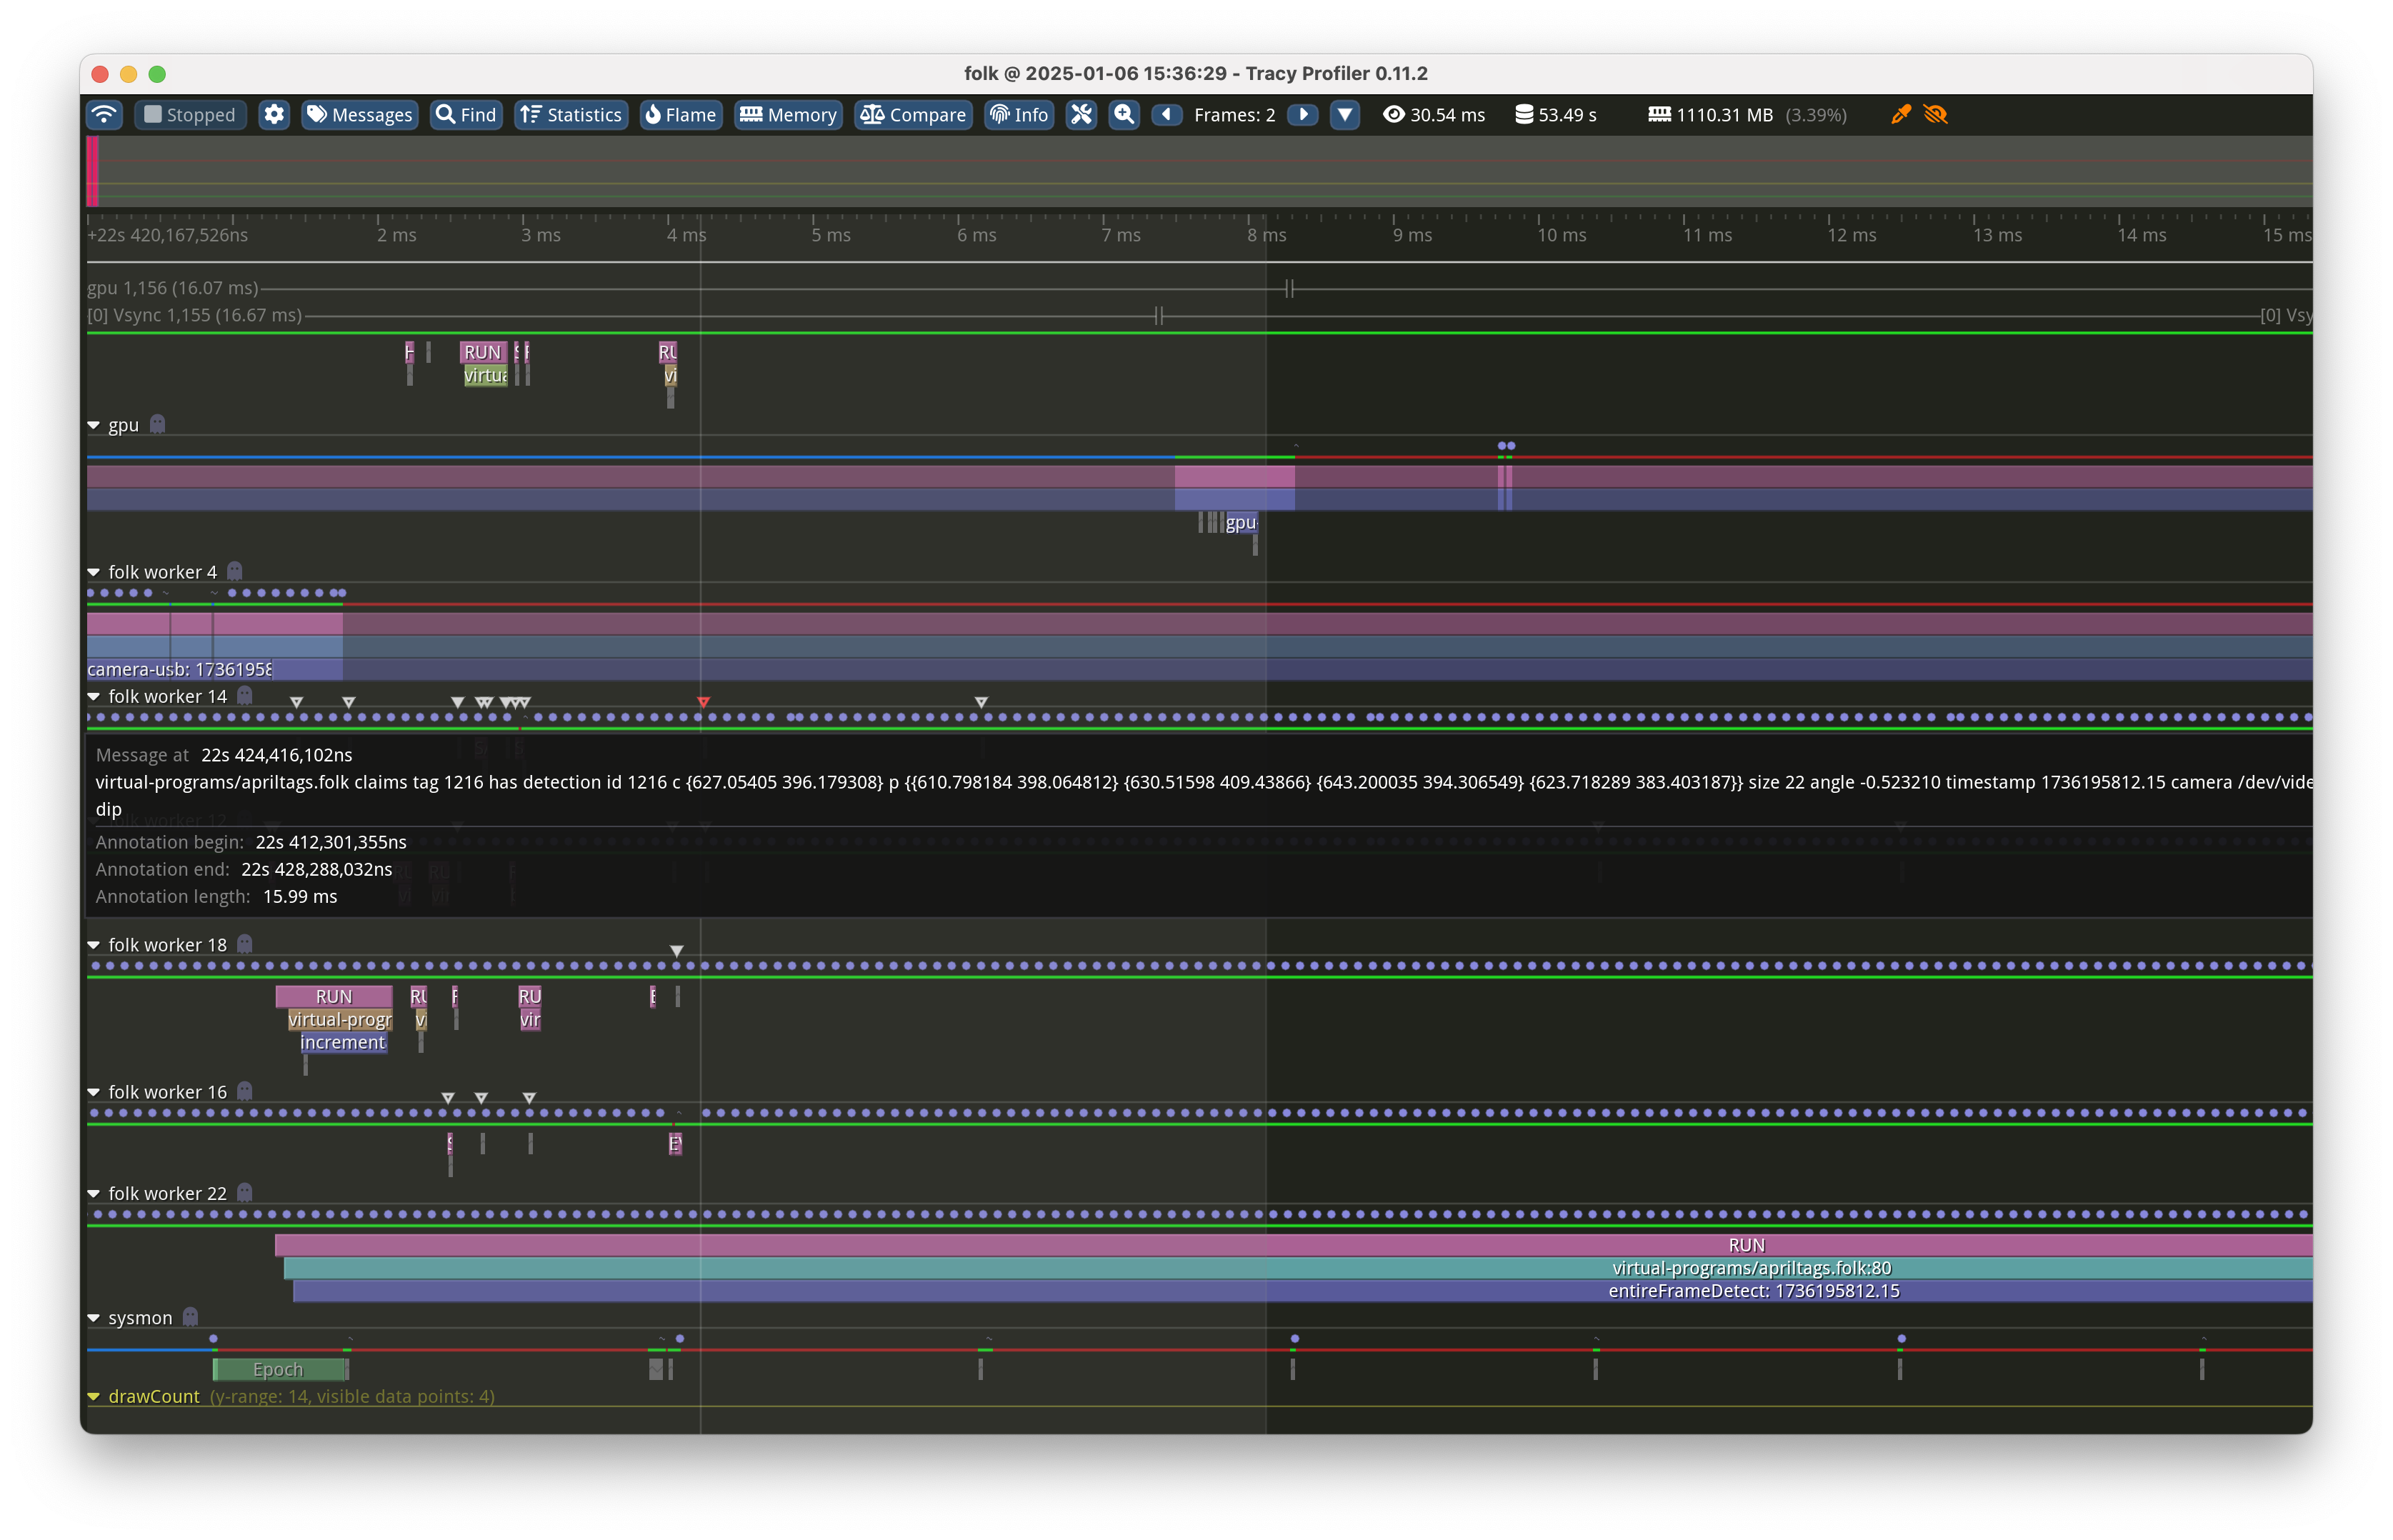This screenshot has width=2393, height=1540.
Task: Open the tools wrench menu
Action: [x=1081, y=115]
